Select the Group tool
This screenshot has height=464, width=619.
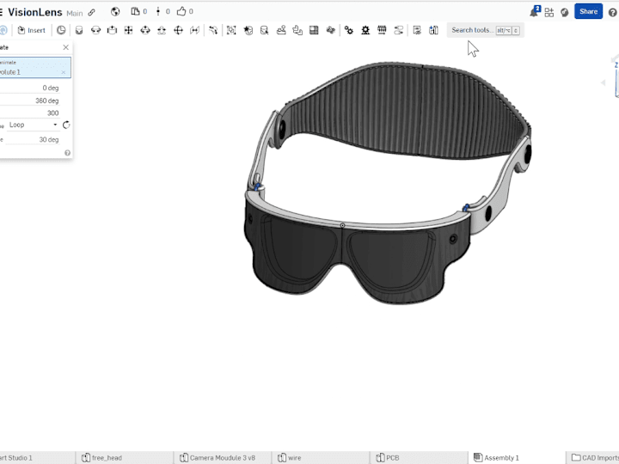[x=231, y=30]
